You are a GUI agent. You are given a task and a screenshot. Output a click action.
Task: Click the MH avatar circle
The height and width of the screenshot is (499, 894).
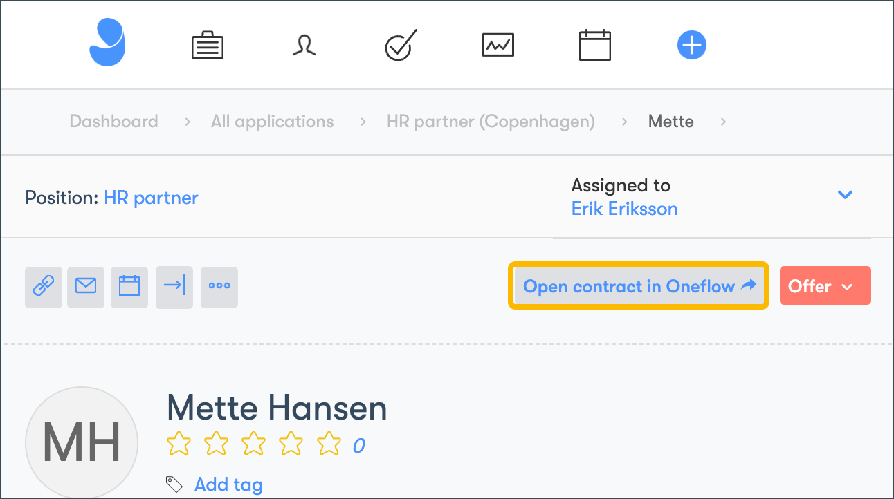click(x=82, y=442)
